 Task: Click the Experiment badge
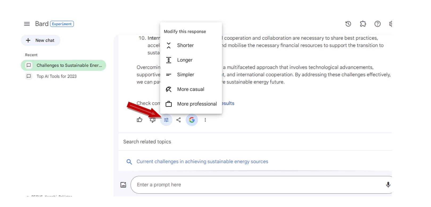62,24
